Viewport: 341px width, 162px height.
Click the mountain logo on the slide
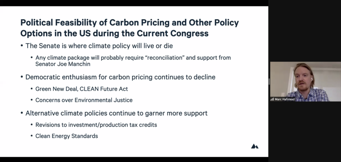255,146
